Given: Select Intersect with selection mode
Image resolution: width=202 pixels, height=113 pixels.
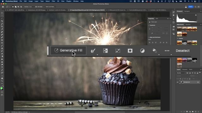Looking at the screenshot, I should (x=21, y=7).
